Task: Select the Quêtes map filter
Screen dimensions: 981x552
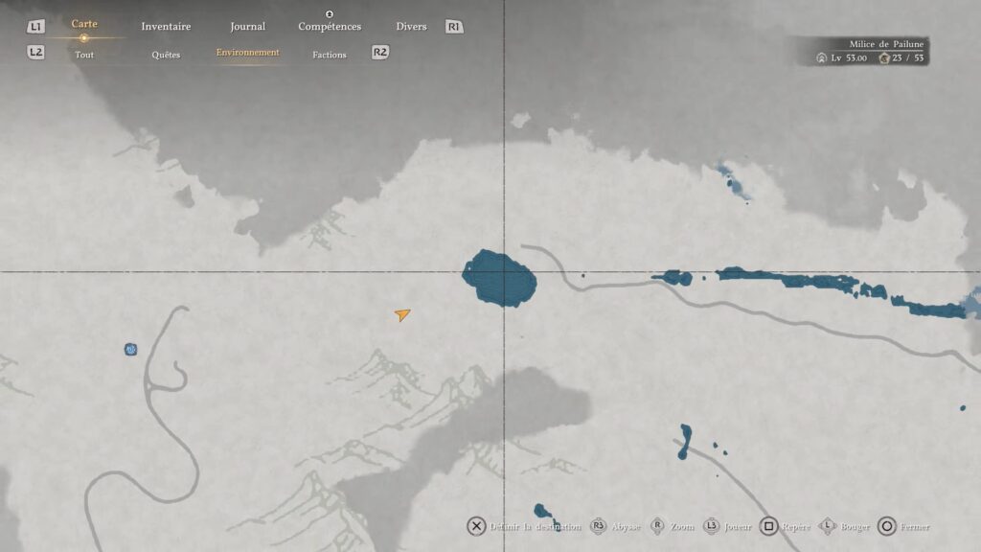Action: pyautogui.click(x=166, y=55)
